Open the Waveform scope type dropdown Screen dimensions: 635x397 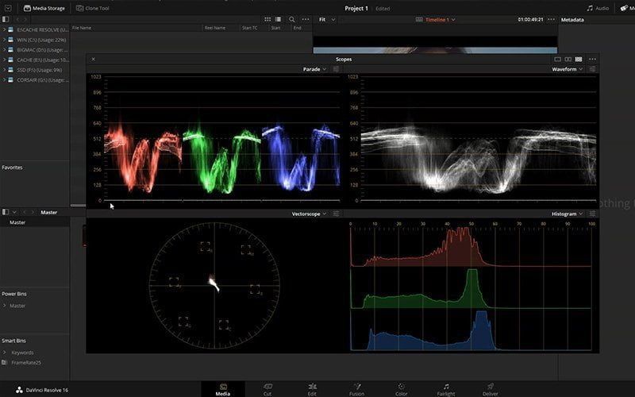(x=567, y=69)
